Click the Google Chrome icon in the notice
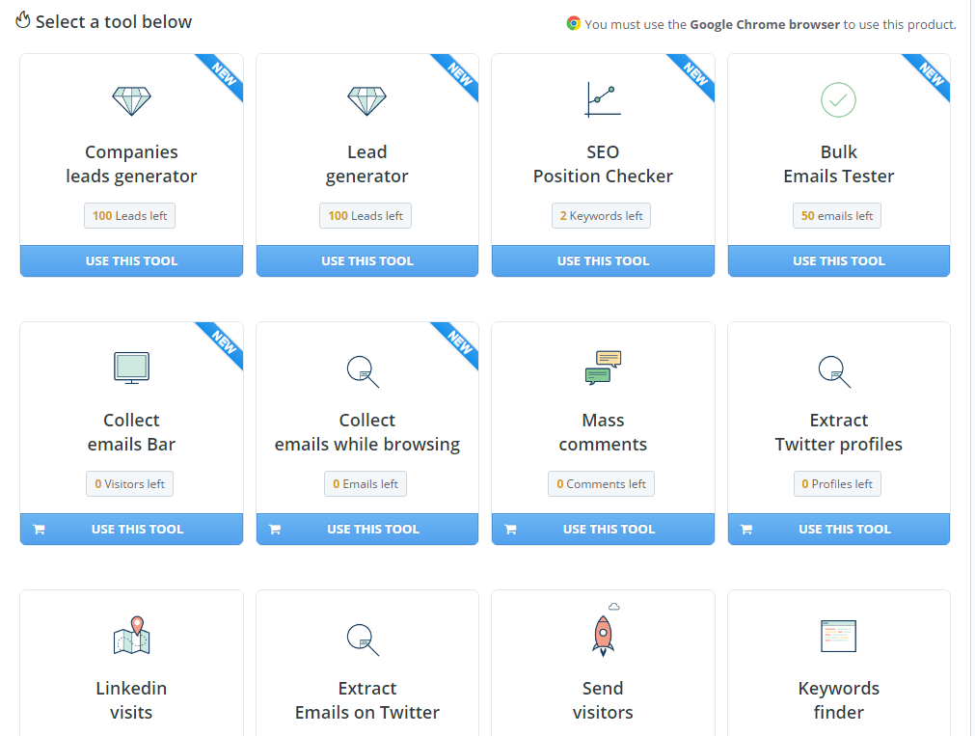Viewport: 975px width, 736px height. pos(572,24)
